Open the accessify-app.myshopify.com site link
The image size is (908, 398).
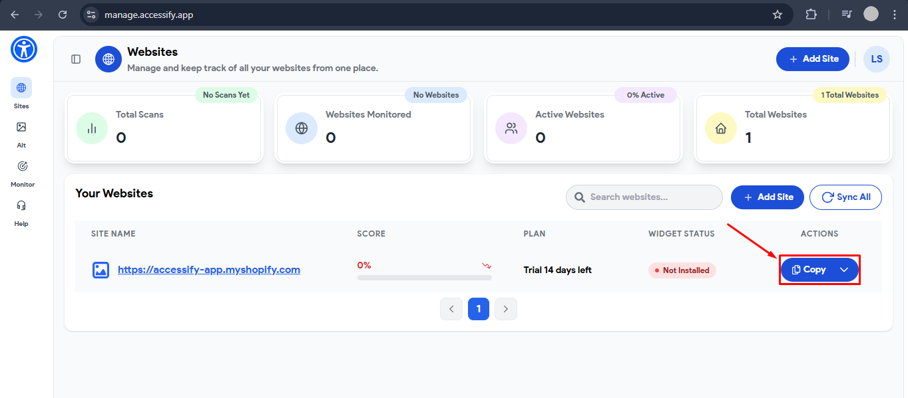(x=209, y=269)
